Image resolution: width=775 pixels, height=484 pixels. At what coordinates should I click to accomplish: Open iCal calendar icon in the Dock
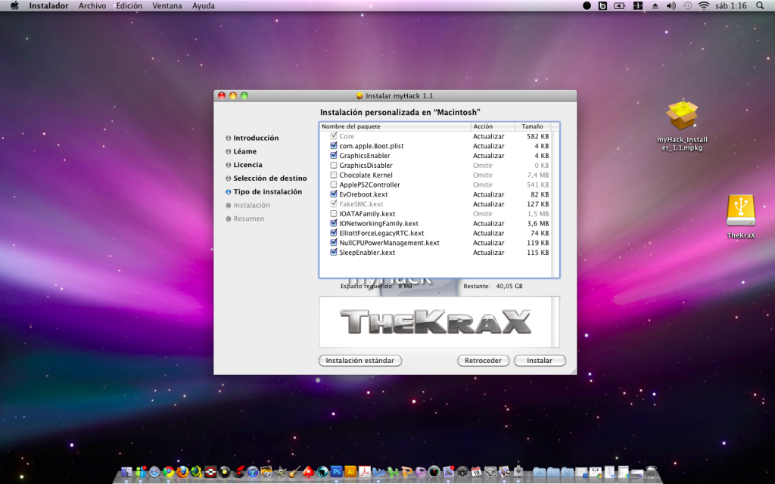(476, 472)
